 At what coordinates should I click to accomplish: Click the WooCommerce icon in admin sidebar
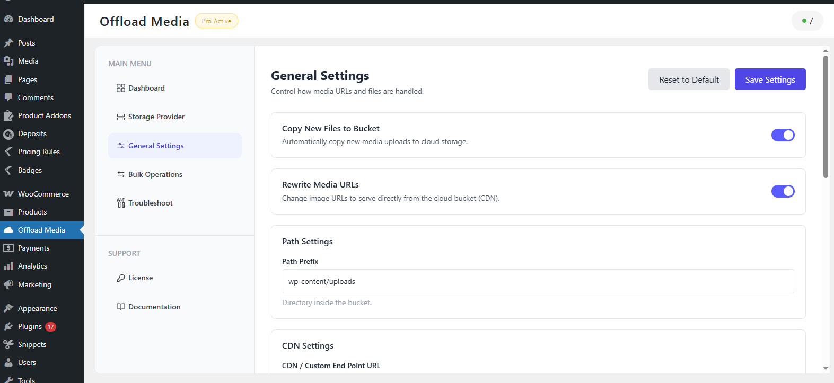click(x=8, y=194)
